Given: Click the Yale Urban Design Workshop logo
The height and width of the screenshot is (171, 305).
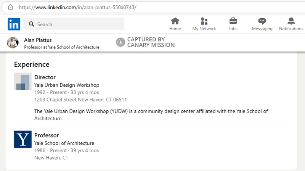Looking at the screenshot, I should [23, 81].
